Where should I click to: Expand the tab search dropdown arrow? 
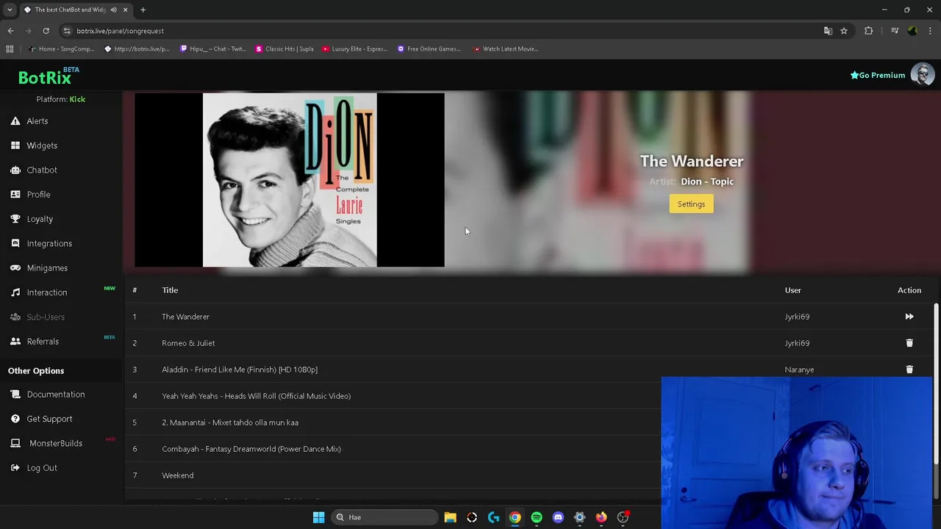point(10,10)
